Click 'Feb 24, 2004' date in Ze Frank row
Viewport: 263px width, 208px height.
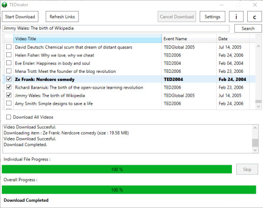pos(232,80)
